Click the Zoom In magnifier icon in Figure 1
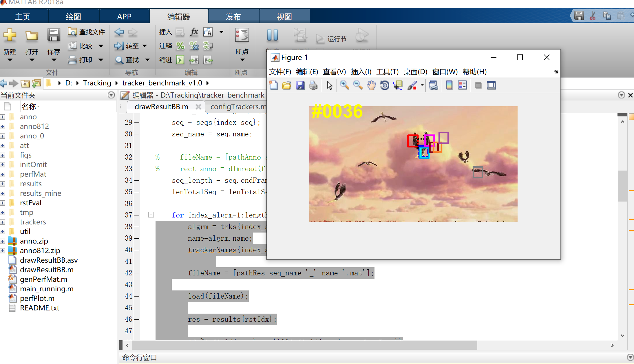 click(x=344, y=85)
